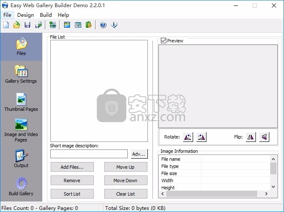Click the app icon in the title bar
The image size is (284, 212).
(5, 5)
